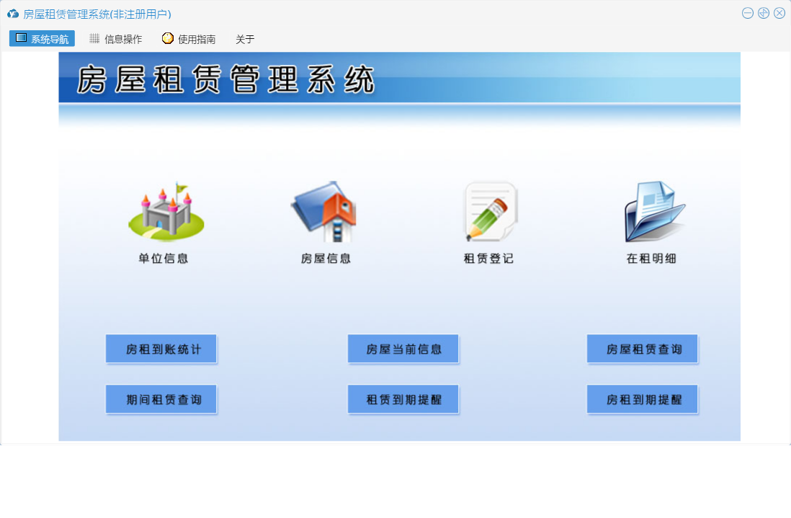Open the 房屋信息 house icon
This screenshot has width=791, height=518.
pyautogui.click(x=324, y=211)
